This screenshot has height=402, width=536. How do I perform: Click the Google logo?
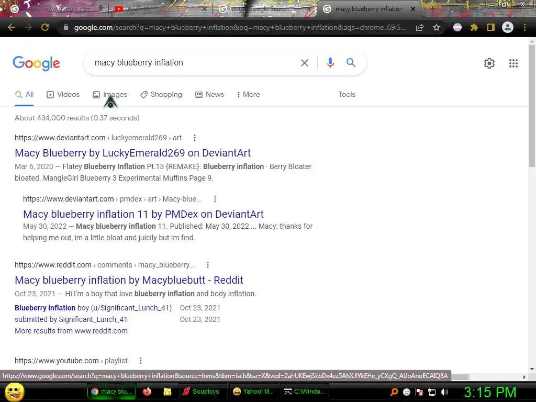(x=36, y=63)
